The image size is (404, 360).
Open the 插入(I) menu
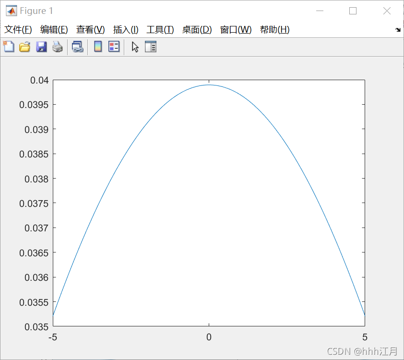click(x=126, y=29)
